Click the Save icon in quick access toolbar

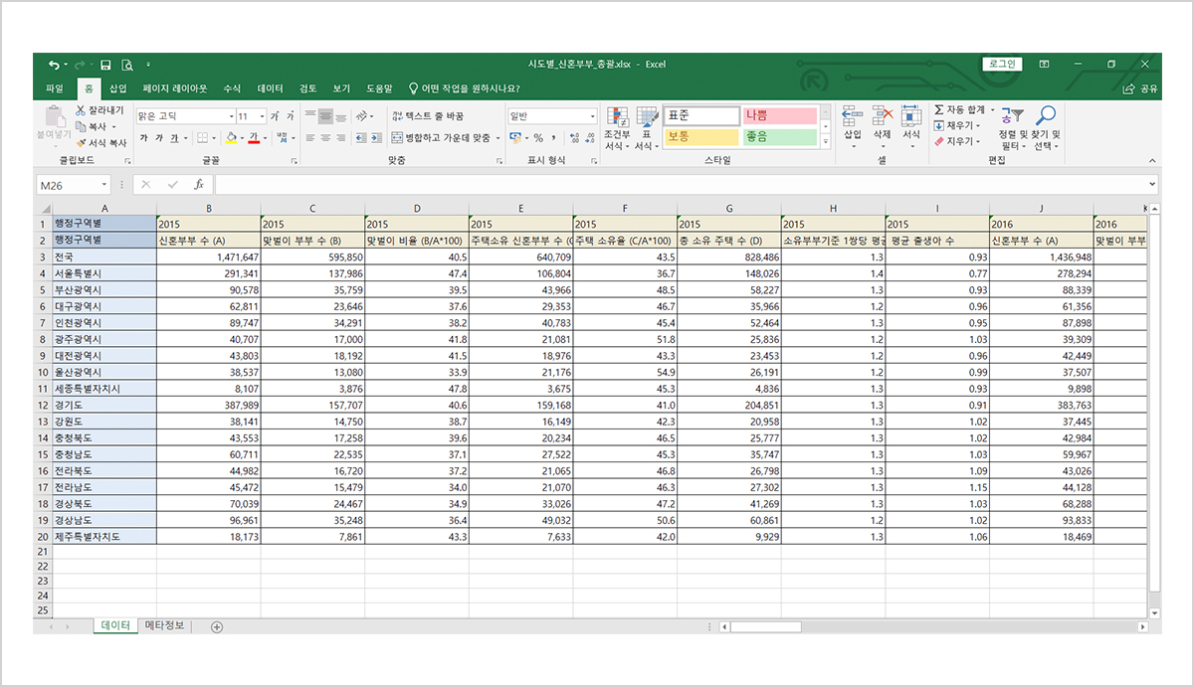(105, 65)
